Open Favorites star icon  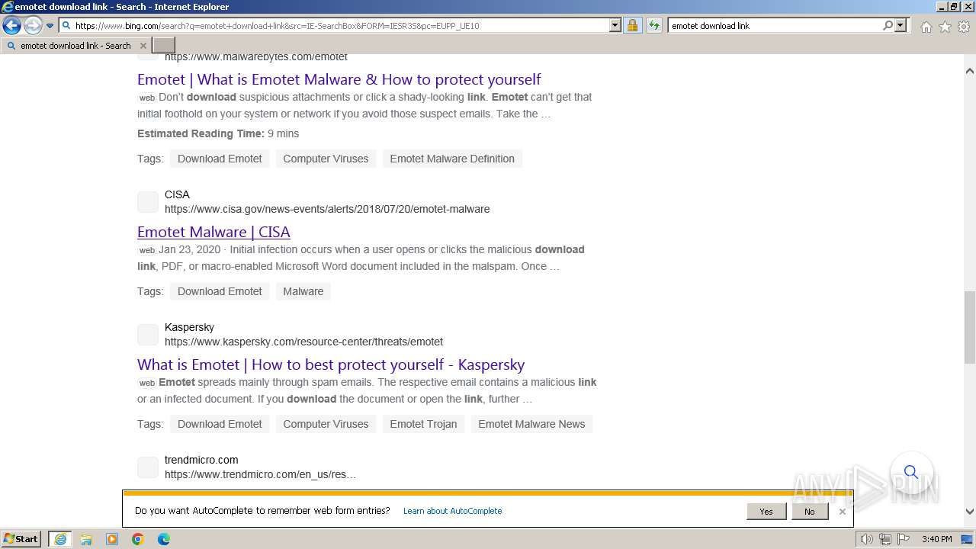click(x=945, y=27)
